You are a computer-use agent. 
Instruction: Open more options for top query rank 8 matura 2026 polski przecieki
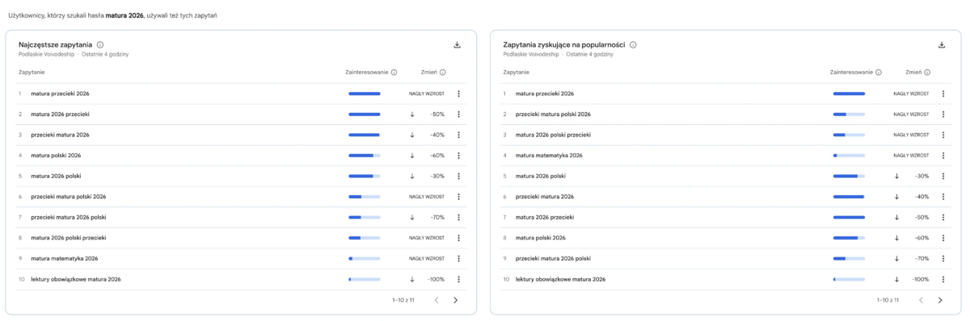pyautogui.click(x=458, y=238)
